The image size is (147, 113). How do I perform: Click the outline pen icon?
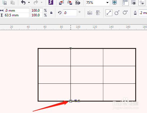[x=135, y=13]
